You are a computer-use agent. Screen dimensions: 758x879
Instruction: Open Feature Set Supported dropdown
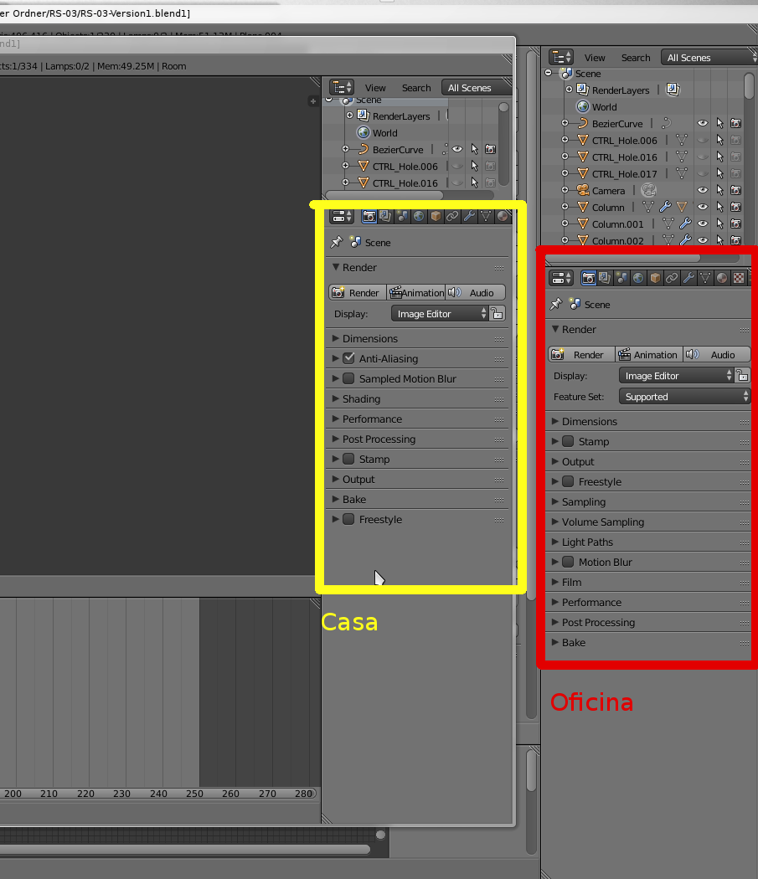684,397
